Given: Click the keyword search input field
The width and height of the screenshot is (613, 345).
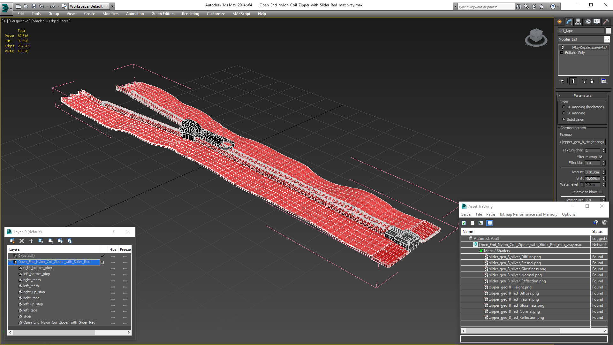Looking at the screenshot, I should (x=485, y=7).
